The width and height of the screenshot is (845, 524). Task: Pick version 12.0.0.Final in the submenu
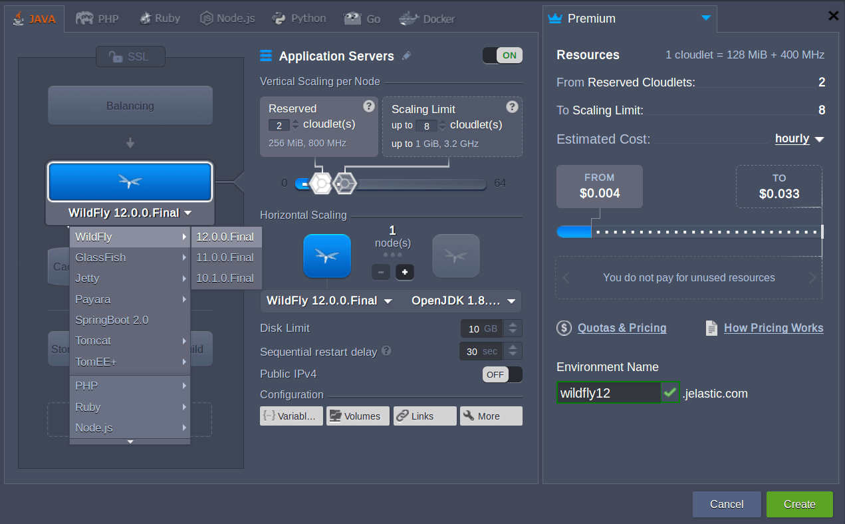pyautogui.click(x=226, y=237)
